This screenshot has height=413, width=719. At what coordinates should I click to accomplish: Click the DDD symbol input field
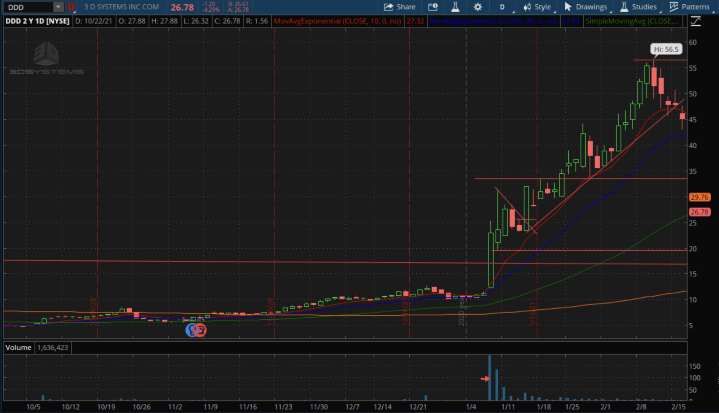tap(29, 7)
